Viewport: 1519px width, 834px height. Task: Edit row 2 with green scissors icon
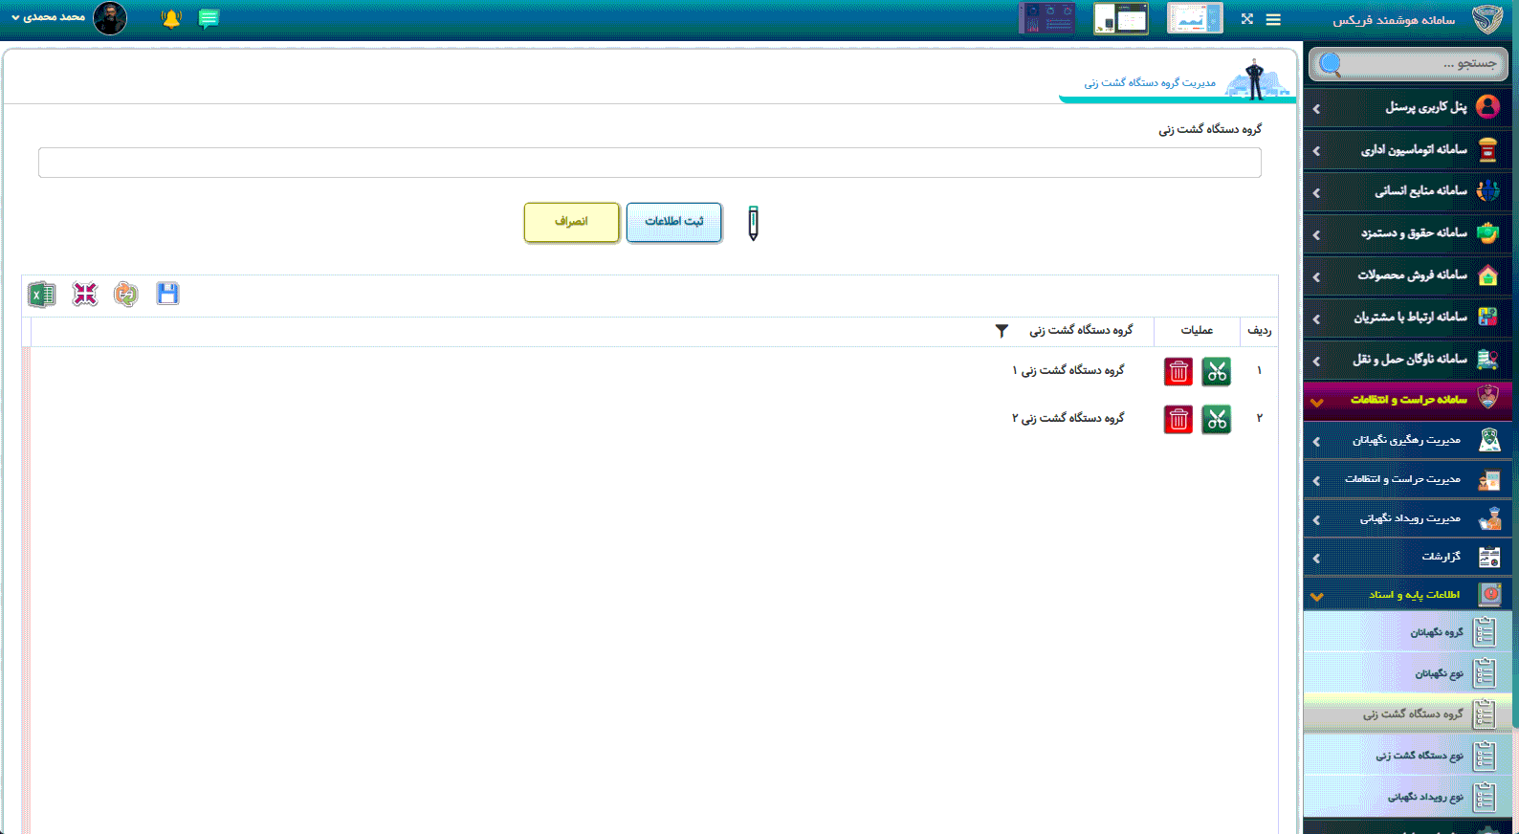1216,419
